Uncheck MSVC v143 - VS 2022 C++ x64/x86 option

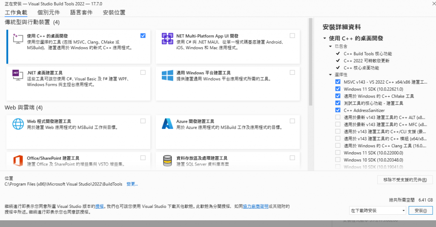tap(338, 82)
